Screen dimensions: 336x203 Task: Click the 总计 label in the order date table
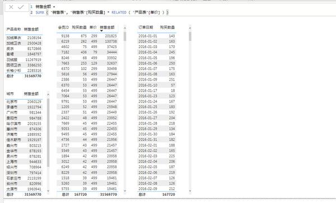[142, 195]
